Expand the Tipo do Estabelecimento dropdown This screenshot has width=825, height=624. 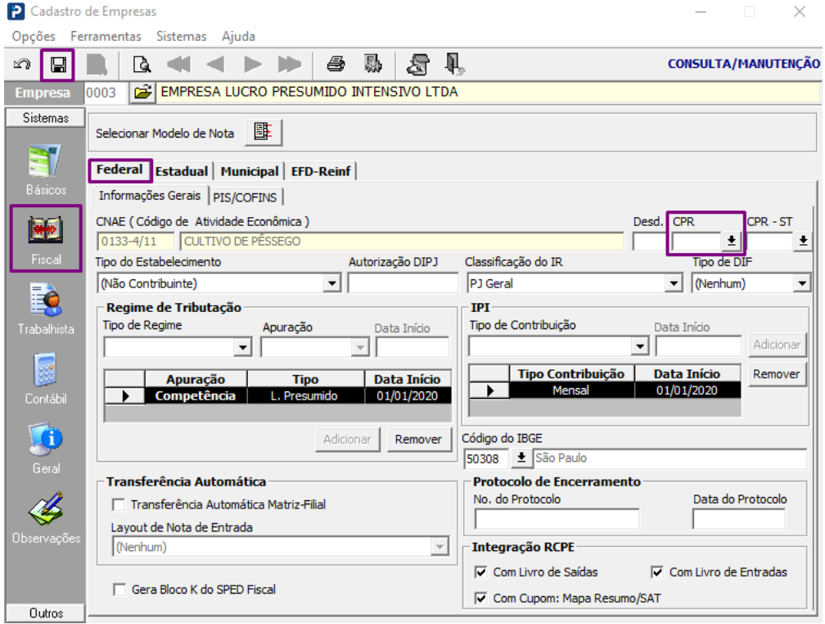pos(331,283)
